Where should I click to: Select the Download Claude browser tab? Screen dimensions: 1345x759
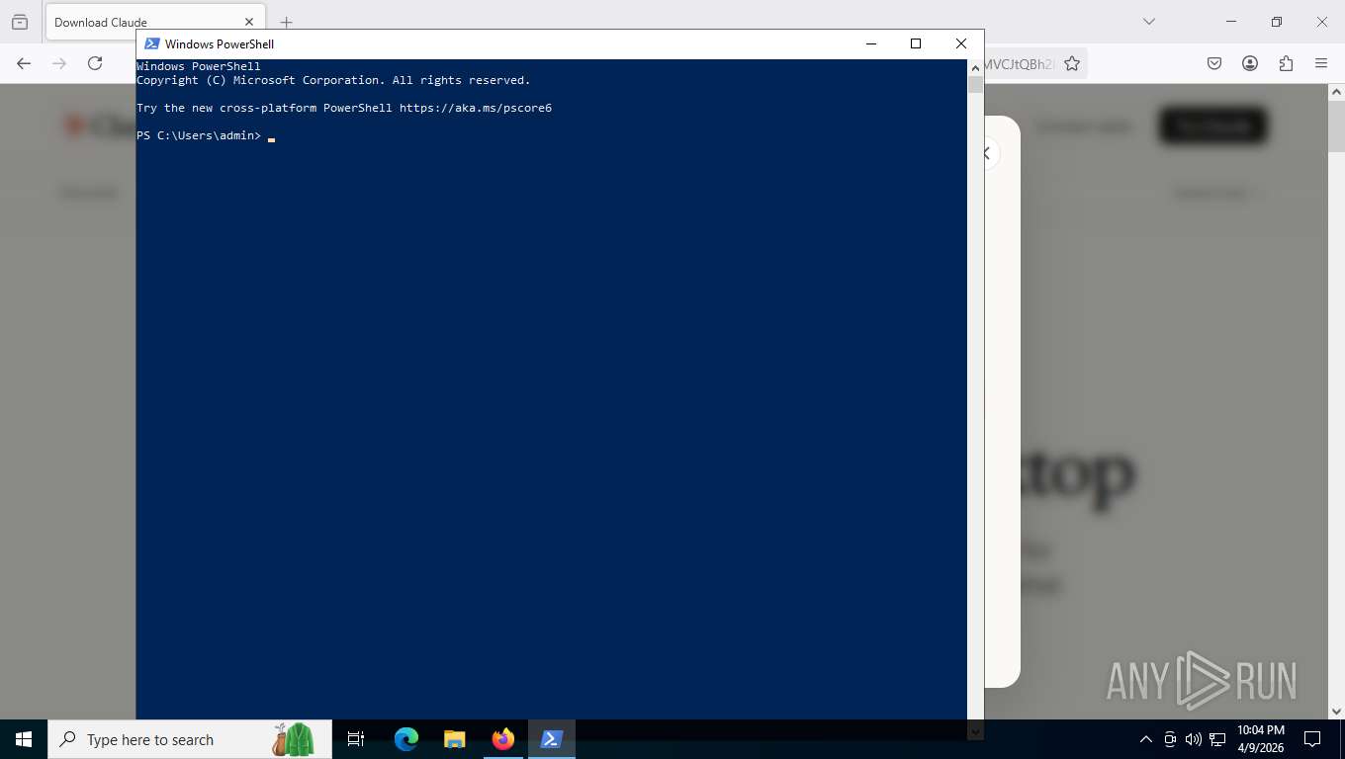154,22
